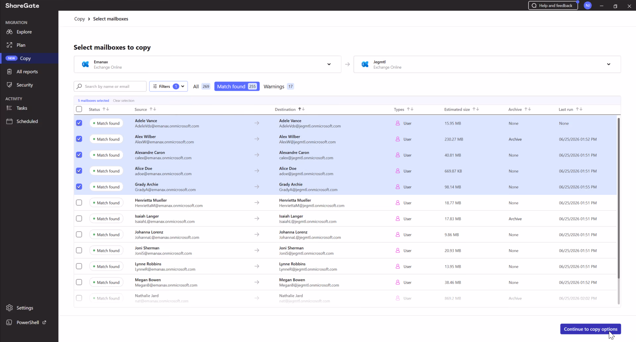Open Explore from the migration sidebar
Viewport: 636px width, 342px height.
pyautogui.click(x=24, y=32)
